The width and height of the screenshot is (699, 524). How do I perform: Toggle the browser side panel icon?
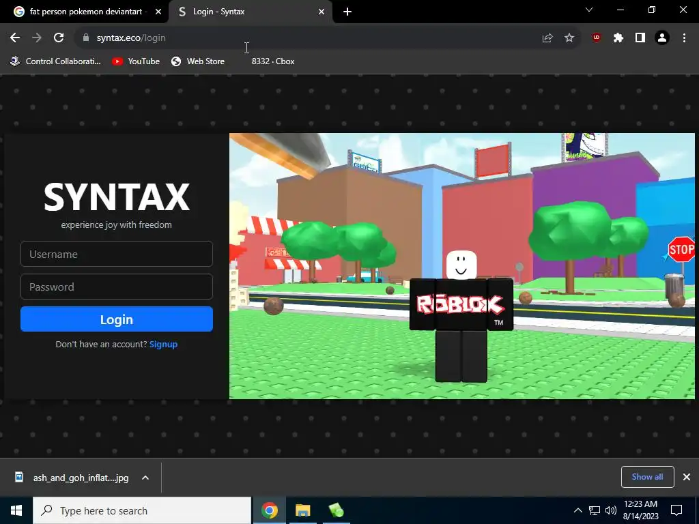click(640, 38)
